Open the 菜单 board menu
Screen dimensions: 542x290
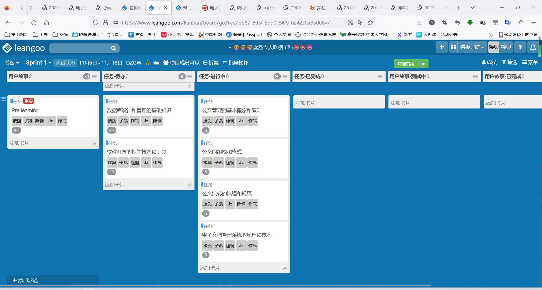pyautogui.click(x=530, y=62)
